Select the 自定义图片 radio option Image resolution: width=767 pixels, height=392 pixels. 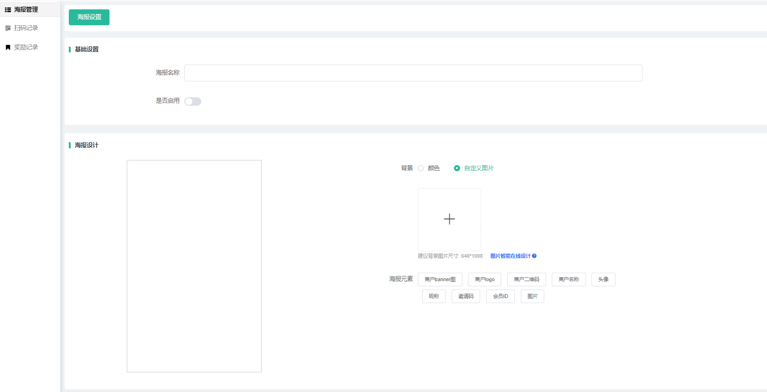[x=457, y=168]
